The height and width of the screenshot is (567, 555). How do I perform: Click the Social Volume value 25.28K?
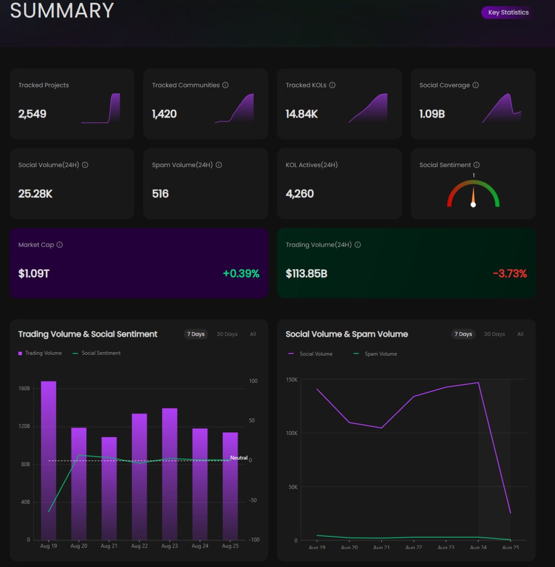point(35,194)
